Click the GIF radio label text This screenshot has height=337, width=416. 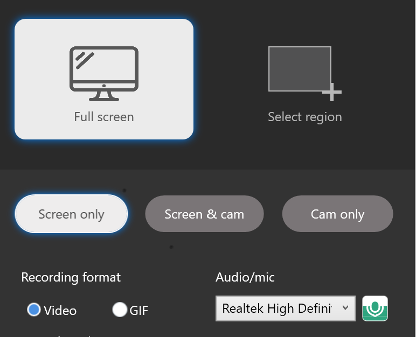pyautogui.click(x=138, y=311)
